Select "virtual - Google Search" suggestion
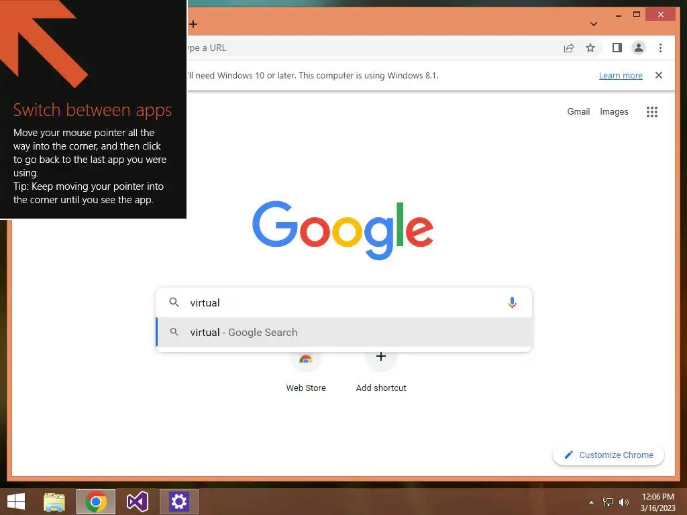The height and width of the screenshot is (515, 687). [x=344, y=333]
